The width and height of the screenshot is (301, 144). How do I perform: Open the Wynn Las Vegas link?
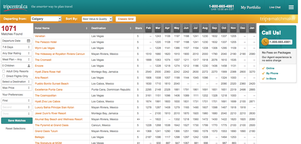[45, 48]
